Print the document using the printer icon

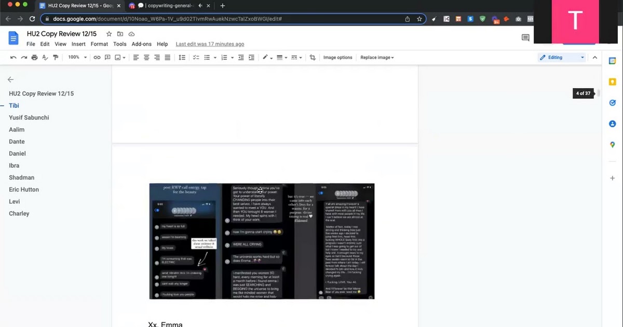pyautogui.click(x=34, y=58)
